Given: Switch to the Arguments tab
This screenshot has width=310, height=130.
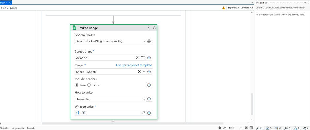Looking at the screenshot, I should [18, 128].
